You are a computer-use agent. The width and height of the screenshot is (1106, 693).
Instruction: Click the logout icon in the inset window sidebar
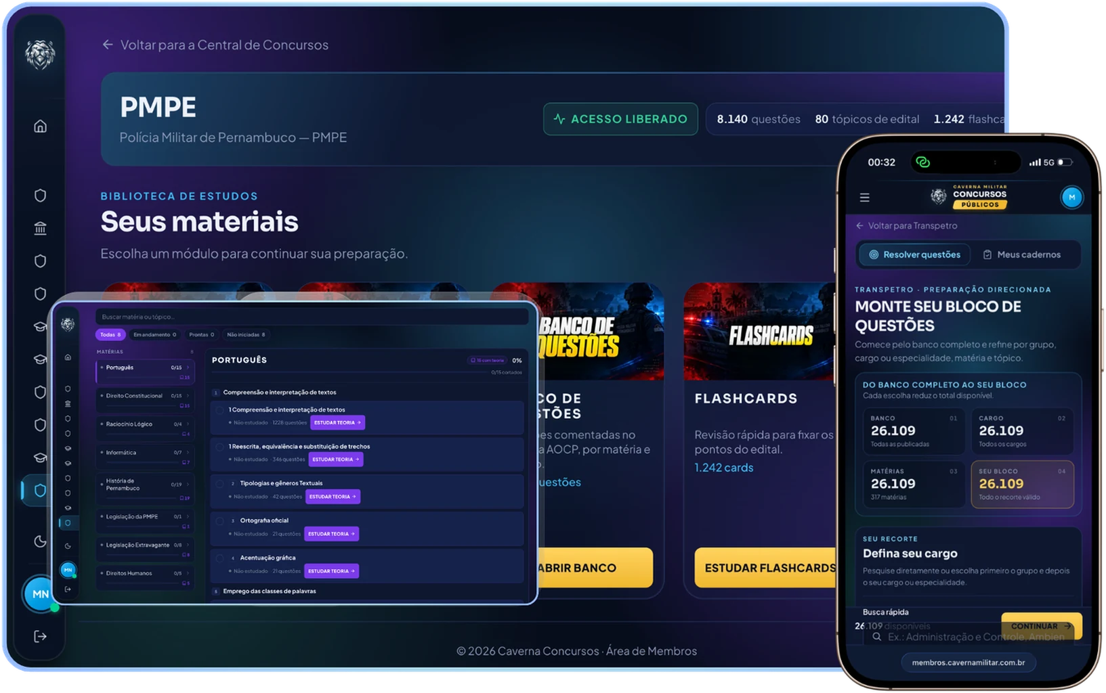click(x=68, y=589)
